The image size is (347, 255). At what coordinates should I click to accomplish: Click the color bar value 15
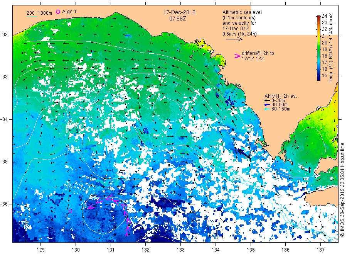point(324,76)
